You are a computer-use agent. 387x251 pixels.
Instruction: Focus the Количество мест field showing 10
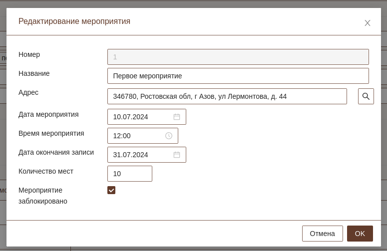click(129, 174)
